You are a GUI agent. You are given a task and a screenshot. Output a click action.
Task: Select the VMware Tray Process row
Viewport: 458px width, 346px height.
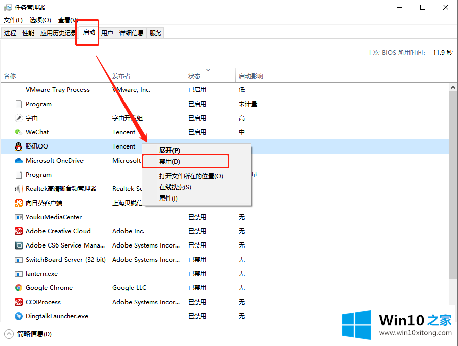pos(224,90)
